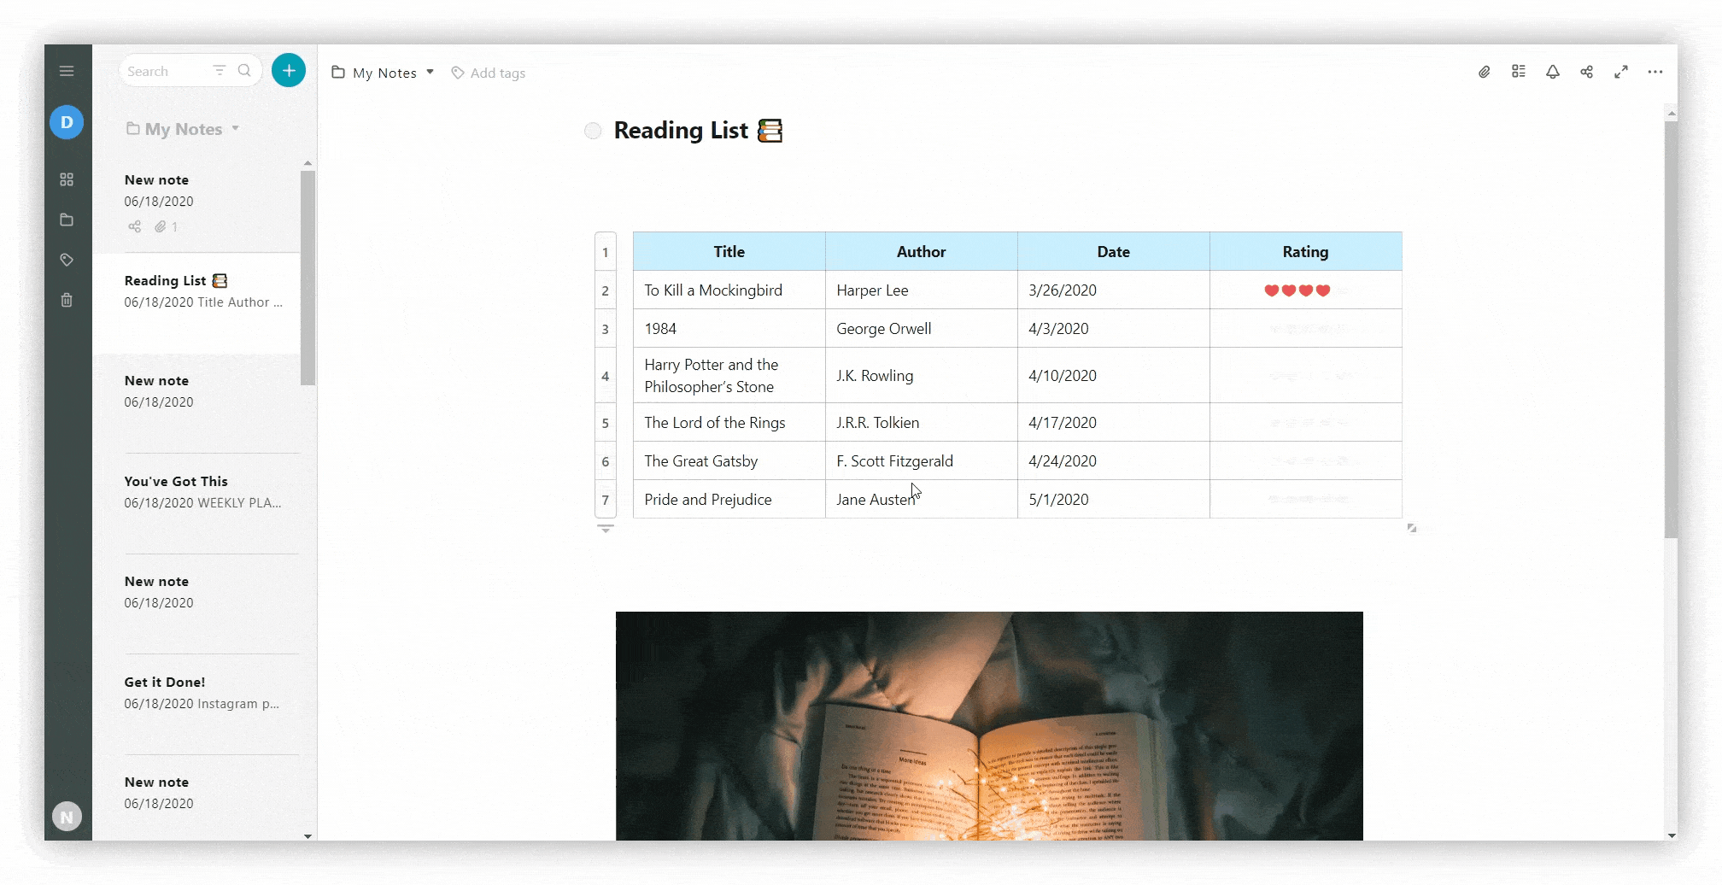This screenshot has width=1722, height=885.
Task: Click the J.K. Rowling cell
Action: (922, 376)
